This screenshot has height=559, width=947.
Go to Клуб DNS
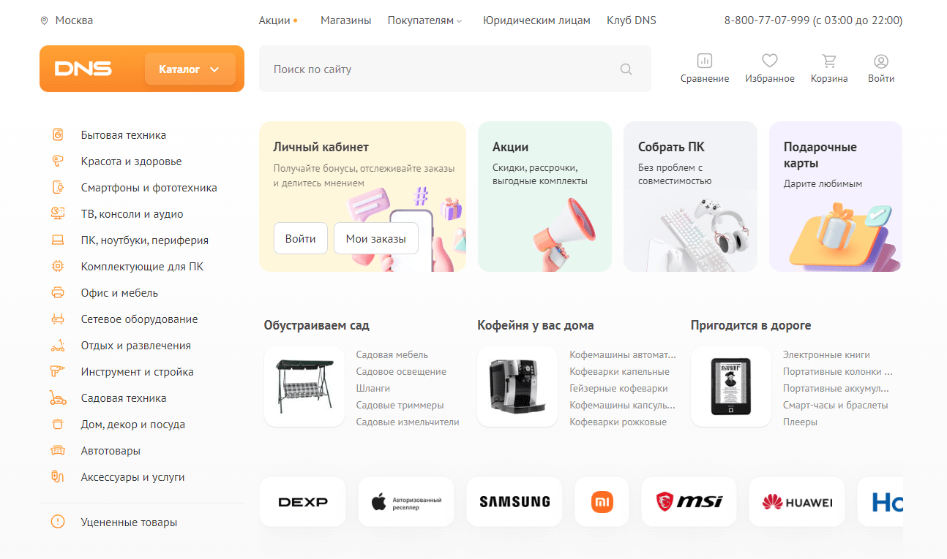pyautogui.click(x=632, y=20)
